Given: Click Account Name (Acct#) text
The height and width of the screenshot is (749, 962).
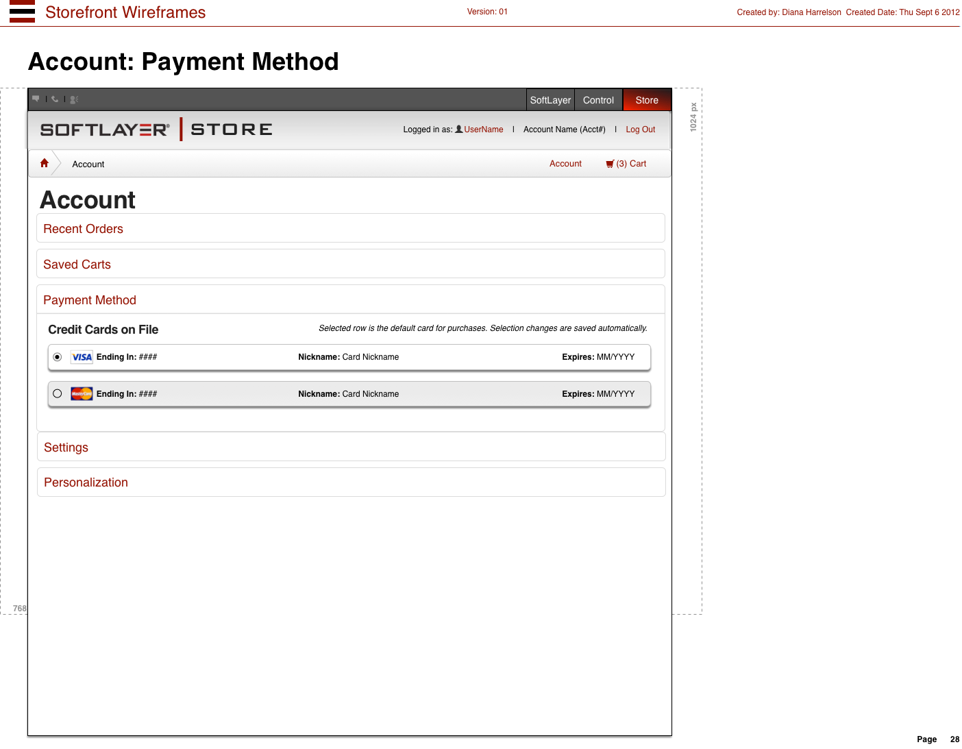Looking at the screenshot, I should (x=565, y=130).
